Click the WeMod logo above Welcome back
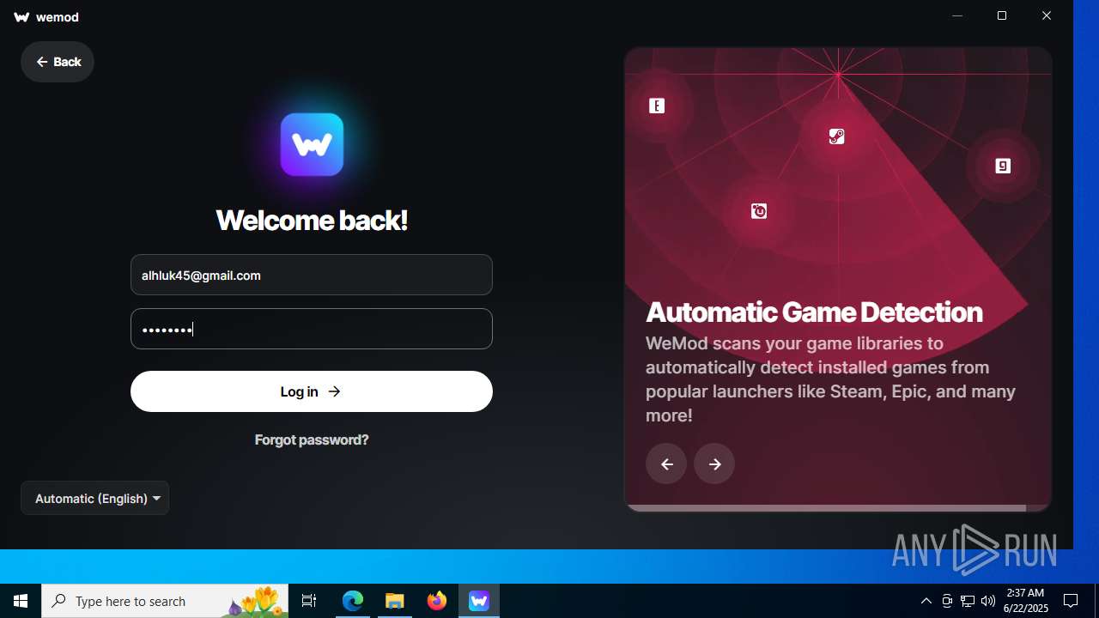 click(312, 144)
